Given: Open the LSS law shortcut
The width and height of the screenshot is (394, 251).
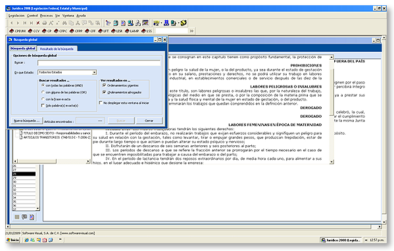Looking at the screenshot, I should point(147,31).
